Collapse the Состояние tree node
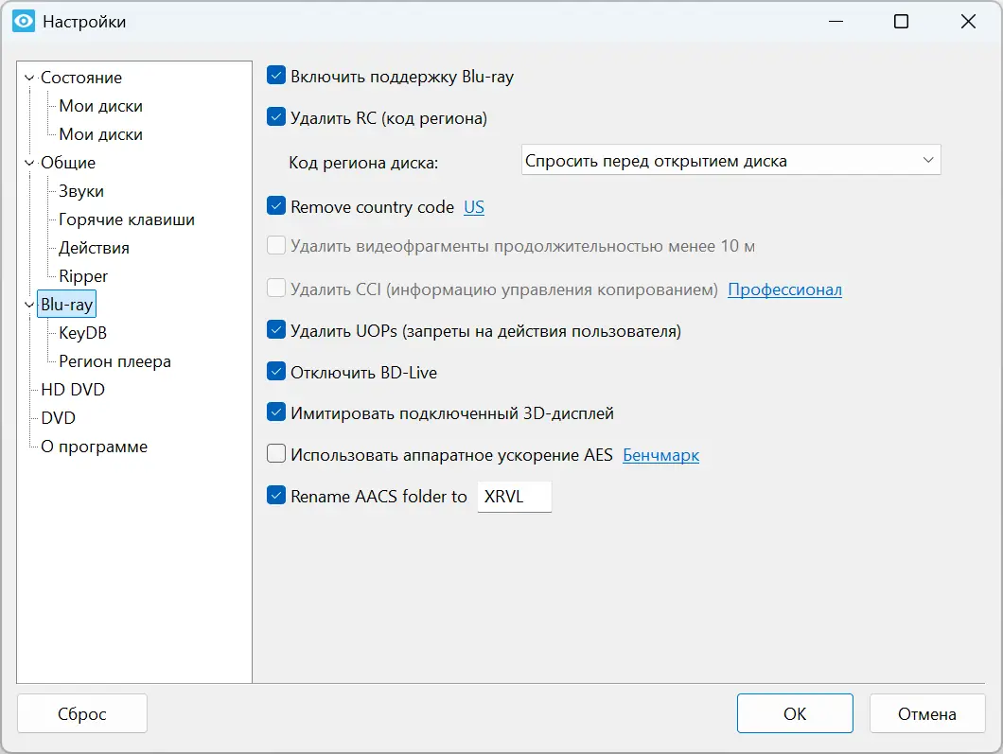1003x754 pixels. tap(29, 79)
